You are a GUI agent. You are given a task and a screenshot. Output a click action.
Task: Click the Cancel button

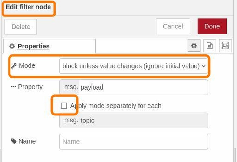173,26
